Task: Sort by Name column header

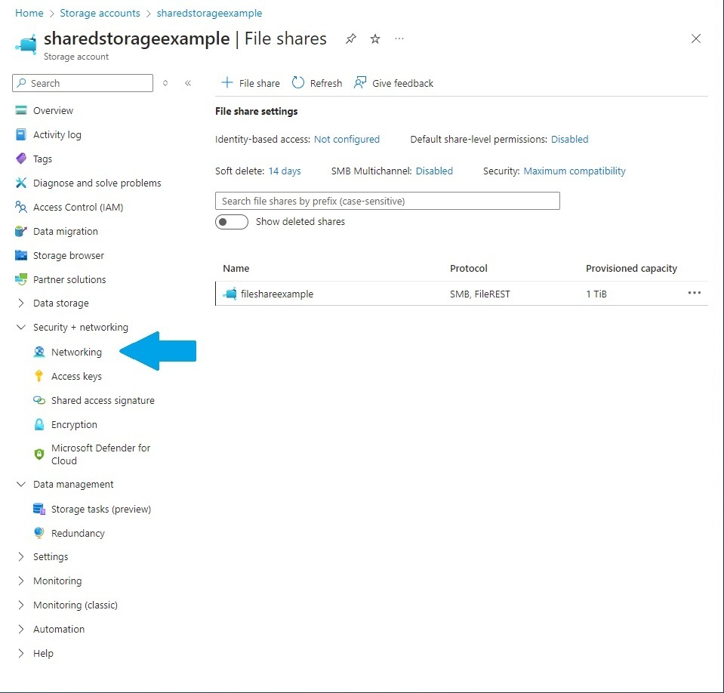Action: tap(236, 268)
